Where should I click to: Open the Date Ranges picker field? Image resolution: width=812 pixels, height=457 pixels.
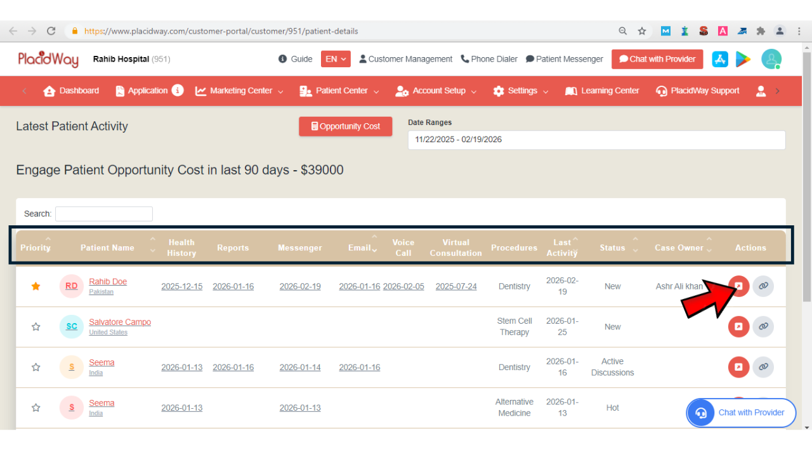coord(596,140)
